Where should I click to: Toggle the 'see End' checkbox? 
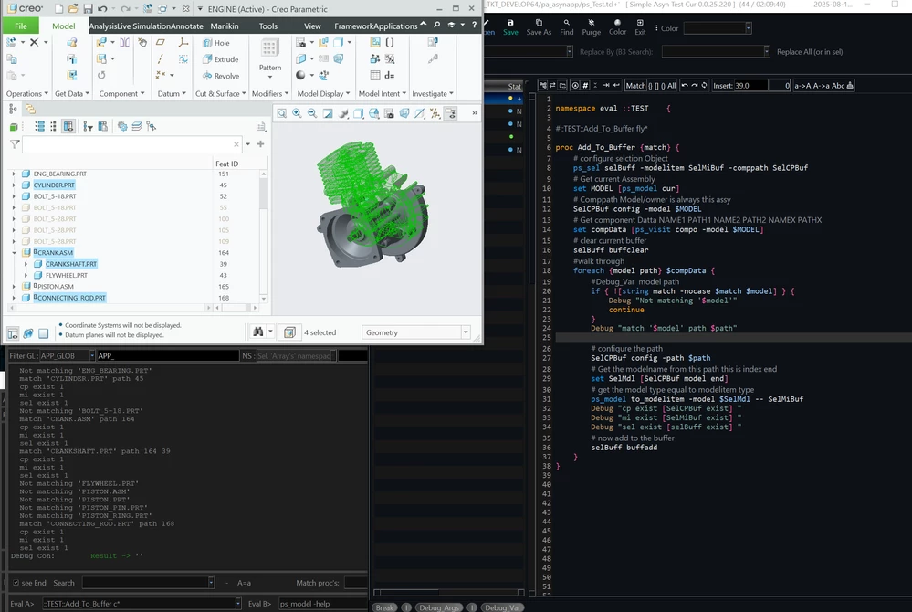[16, 583]
